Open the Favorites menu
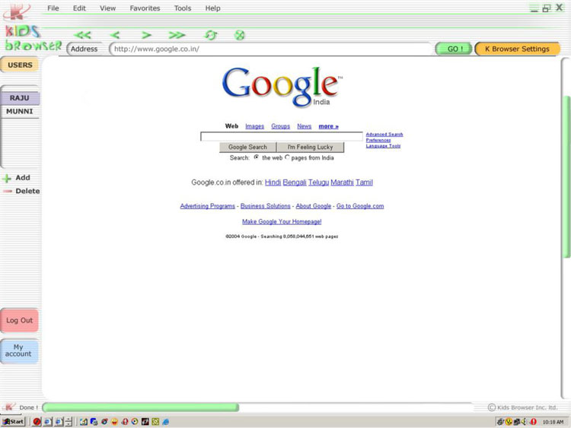The width and height of the screenshot is (571, 428). [145, 8]
